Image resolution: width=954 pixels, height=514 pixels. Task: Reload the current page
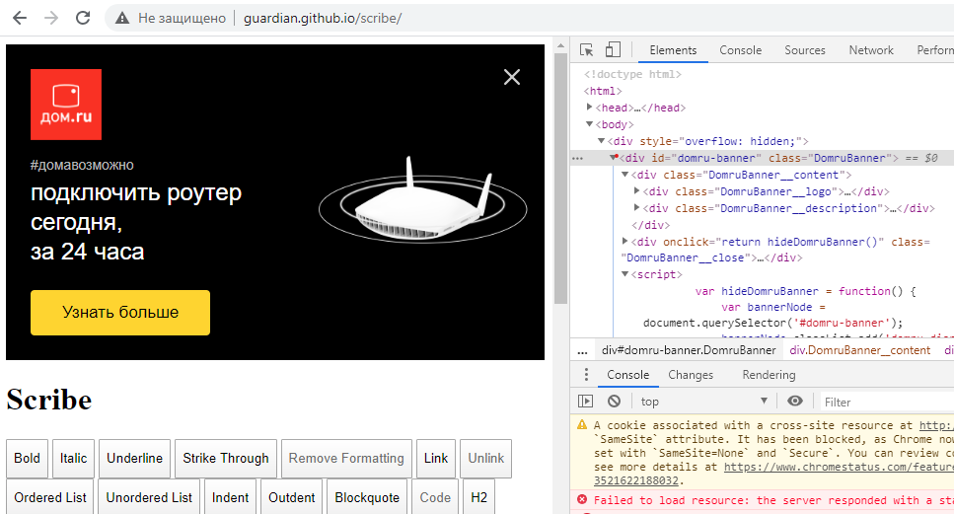[x=83, y=18]
